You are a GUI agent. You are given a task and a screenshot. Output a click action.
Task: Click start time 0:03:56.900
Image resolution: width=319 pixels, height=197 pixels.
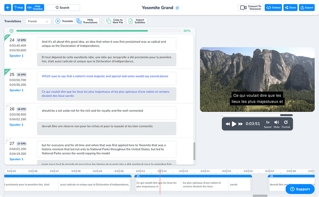tap(18, 115)
